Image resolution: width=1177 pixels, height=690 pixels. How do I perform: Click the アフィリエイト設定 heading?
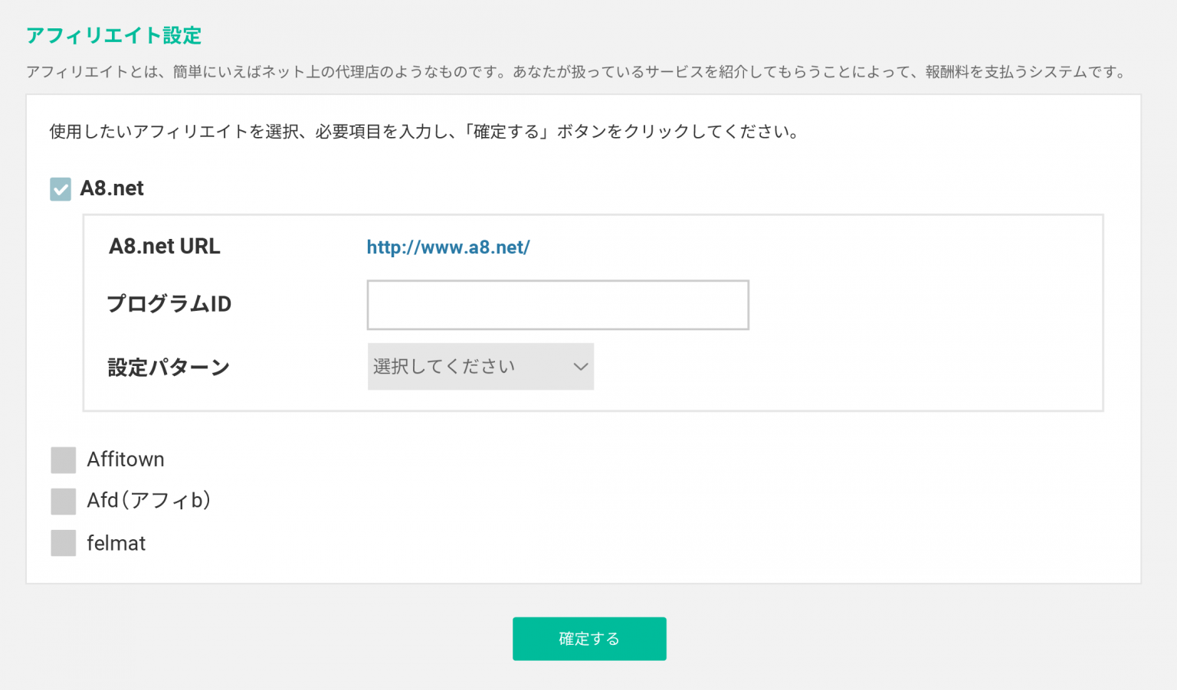pos(114,35)
